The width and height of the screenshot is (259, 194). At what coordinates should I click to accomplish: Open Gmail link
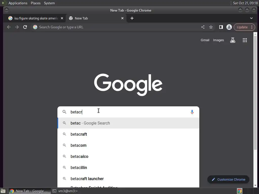[205, 40]
